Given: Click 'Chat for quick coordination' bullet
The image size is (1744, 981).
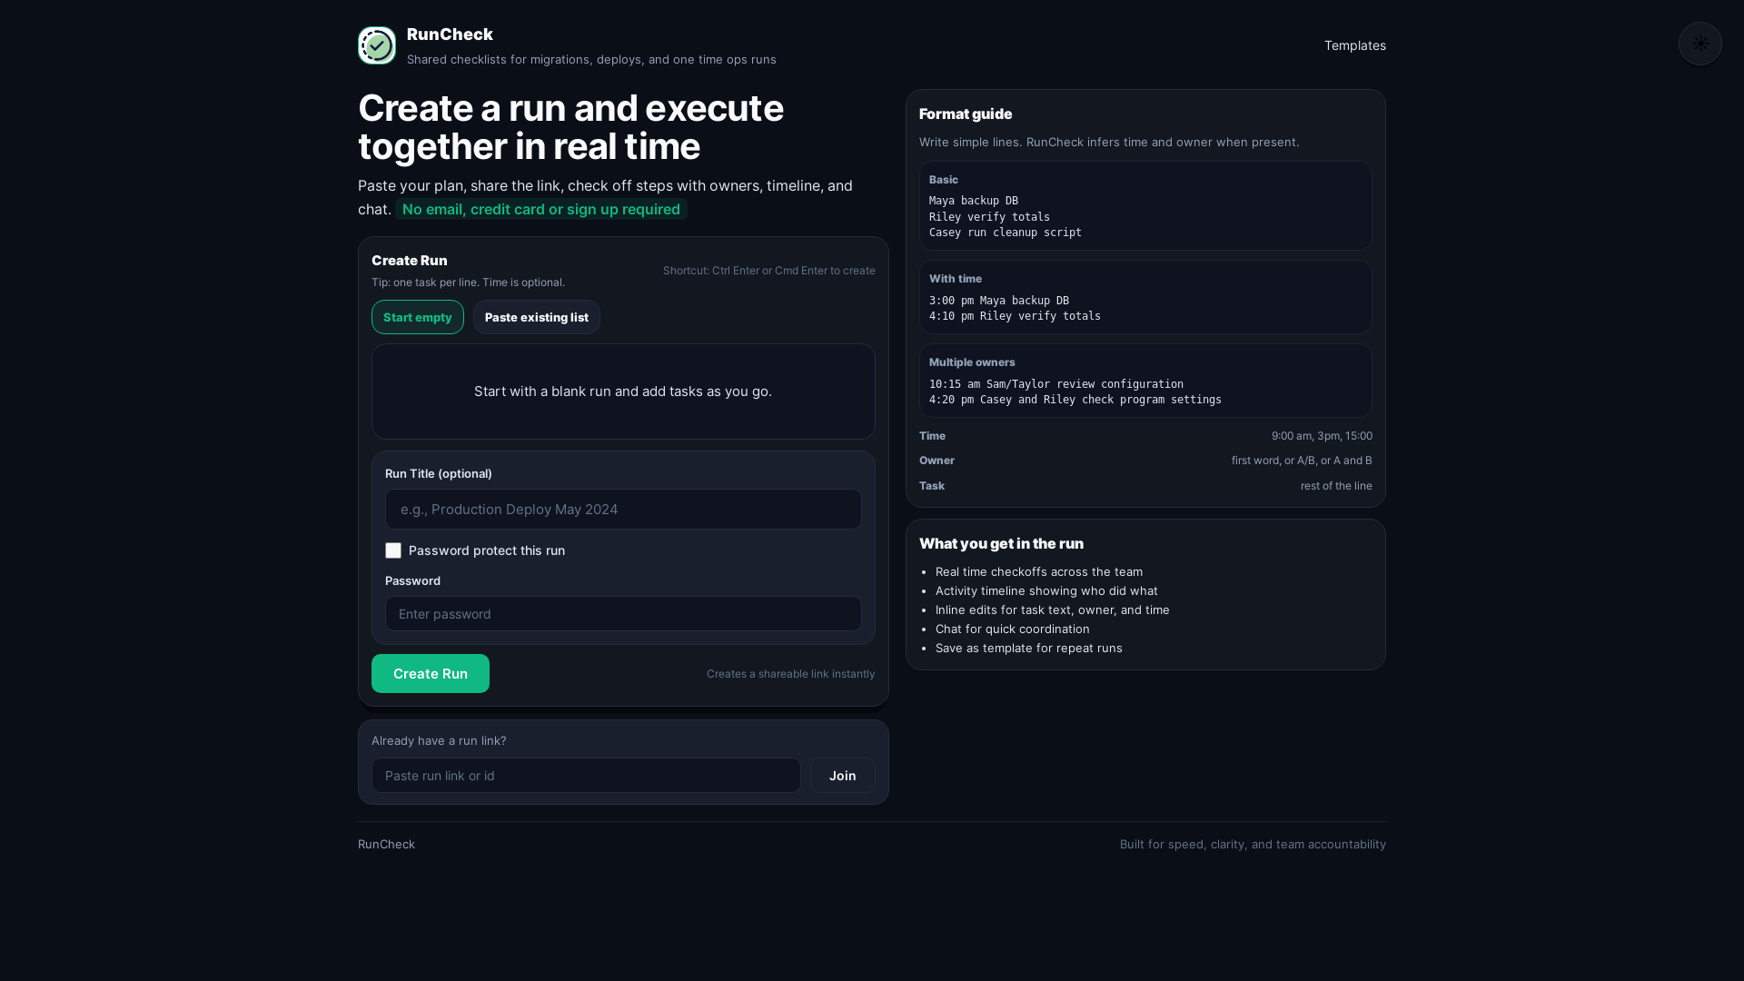Looking at the screenshot, I should click(1013, 629).
